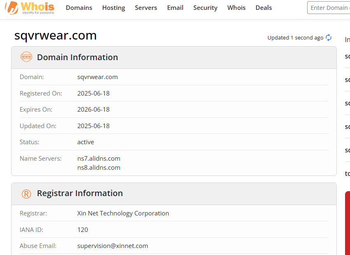Open the Domains menu
The height and width of the screenshot is (255, 350).
79,8
